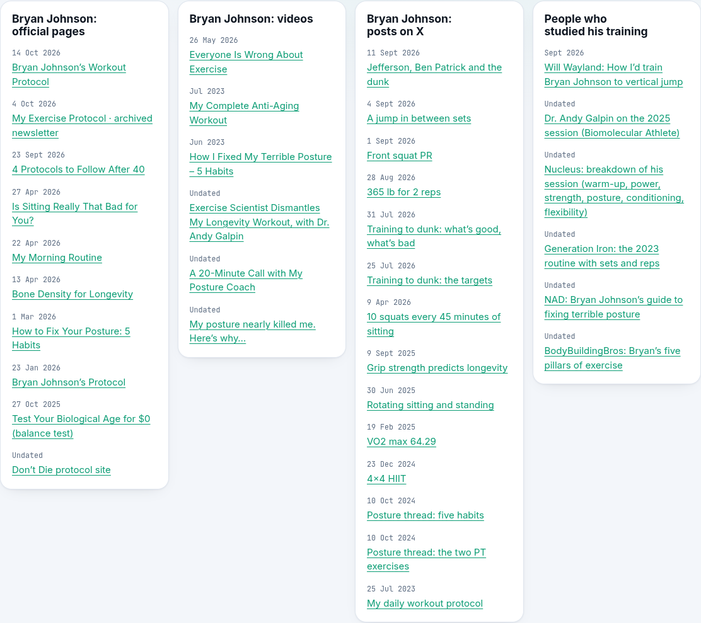Open Bryan Johnson's Workout Protocol link

coord(69,74)
